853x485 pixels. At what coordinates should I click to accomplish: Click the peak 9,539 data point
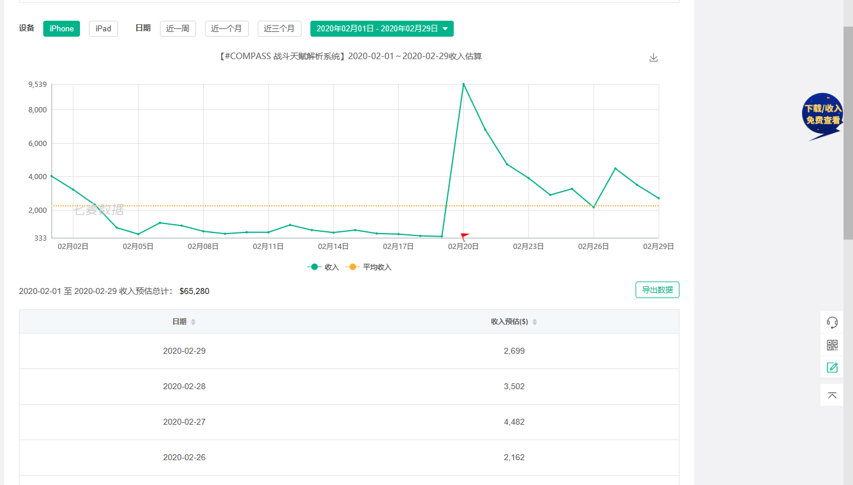click(x=463, y=84)
